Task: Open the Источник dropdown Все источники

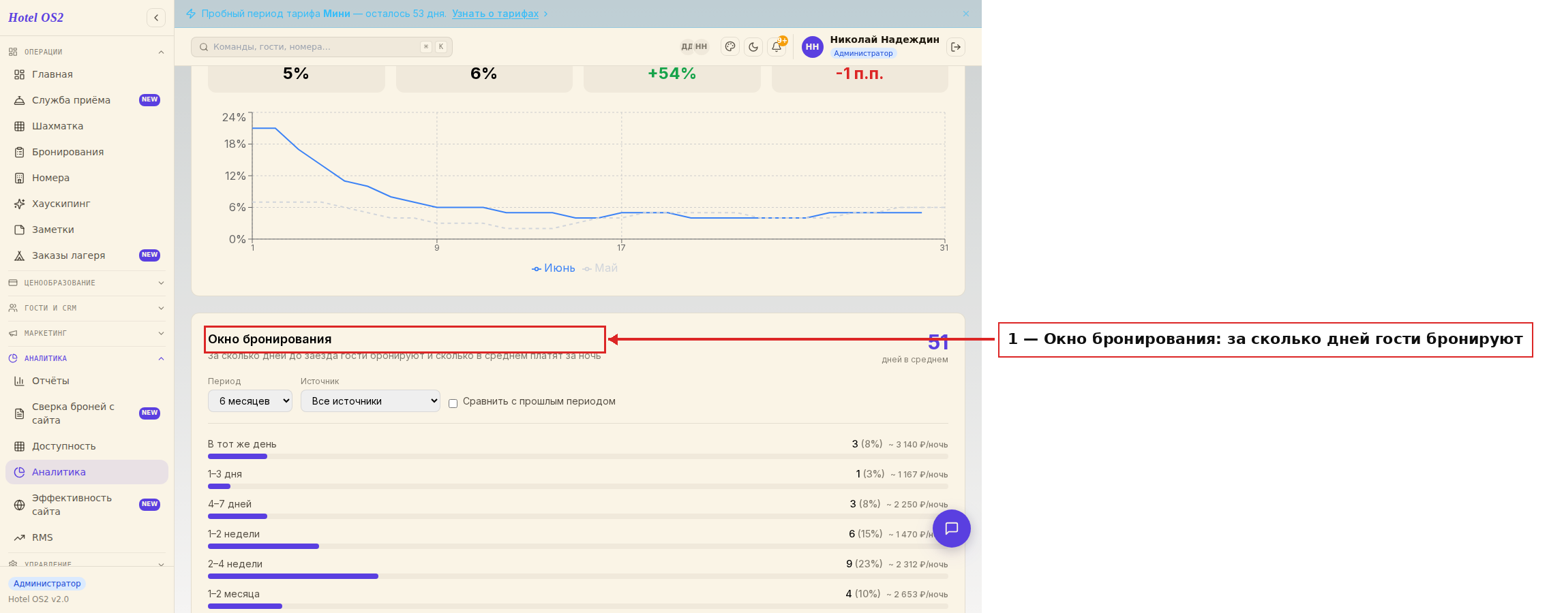Action: click(x=370, y=401)
